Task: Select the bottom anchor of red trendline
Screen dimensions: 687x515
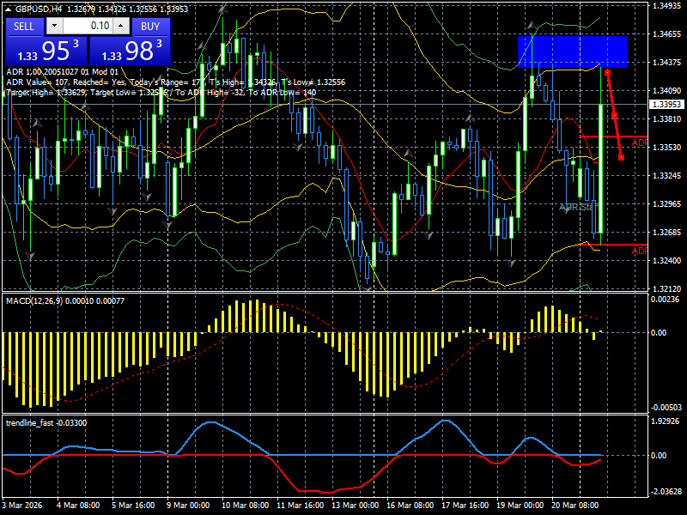Action: (x=621, y=158)
